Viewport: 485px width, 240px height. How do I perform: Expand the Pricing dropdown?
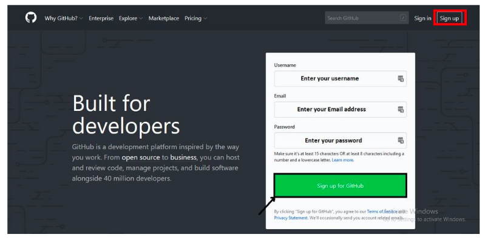point(196,18)
